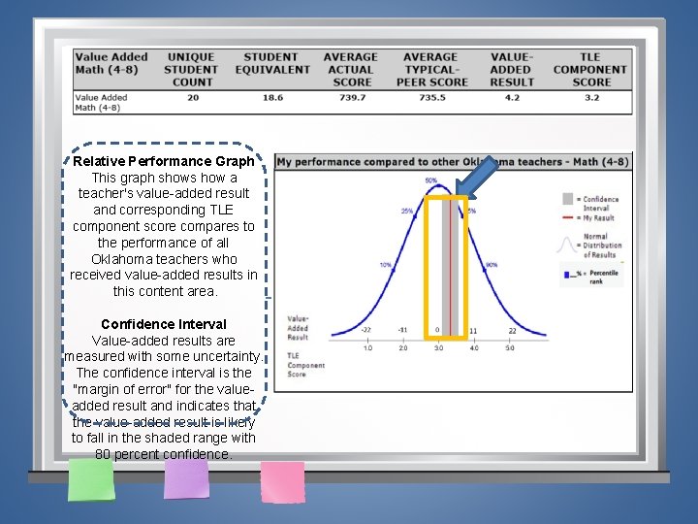Click the gray Confidence Interval legend swatch
Screen dimensions: 698x524
(567, 199)
